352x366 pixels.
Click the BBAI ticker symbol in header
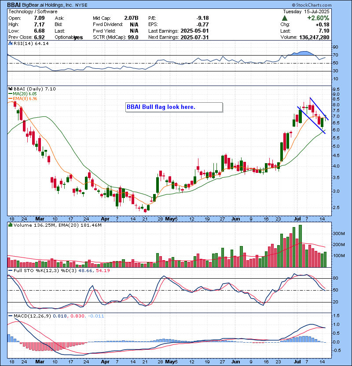(x=14, y=5)
